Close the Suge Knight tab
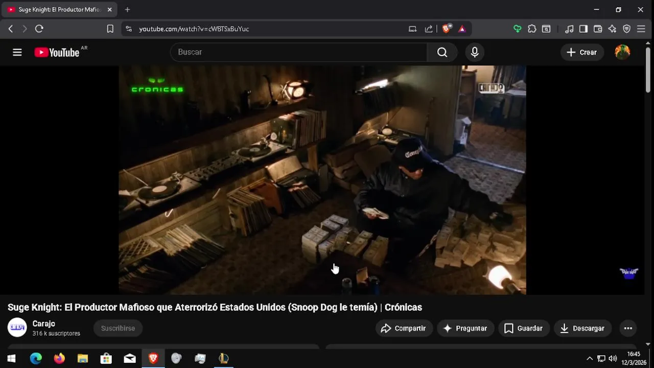This screenshot has height=368, width=654. click(x=109, y=9)
